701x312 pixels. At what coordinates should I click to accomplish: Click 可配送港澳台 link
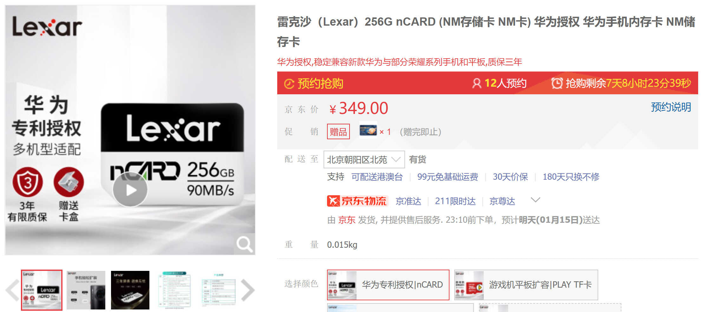point(377,177)
